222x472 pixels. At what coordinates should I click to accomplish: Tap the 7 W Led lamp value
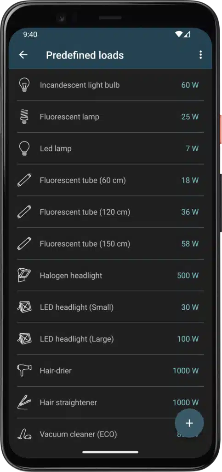192,148
